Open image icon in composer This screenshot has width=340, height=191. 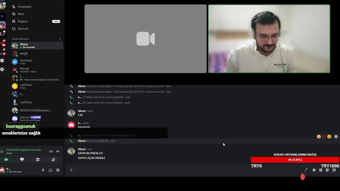(334, 170)
